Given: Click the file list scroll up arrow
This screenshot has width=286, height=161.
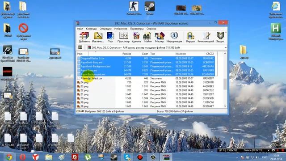Looking at the screenshot, I should [x=225, y=53].
